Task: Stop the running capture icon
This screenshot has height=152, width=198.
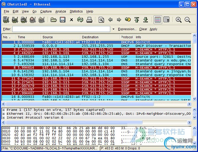Action: (33, 20)
